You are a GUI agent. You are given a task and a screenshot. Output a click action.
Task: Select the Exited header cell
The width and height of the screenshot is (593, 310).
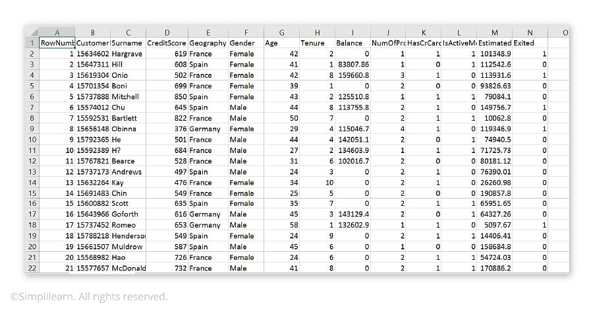point(530,43)
